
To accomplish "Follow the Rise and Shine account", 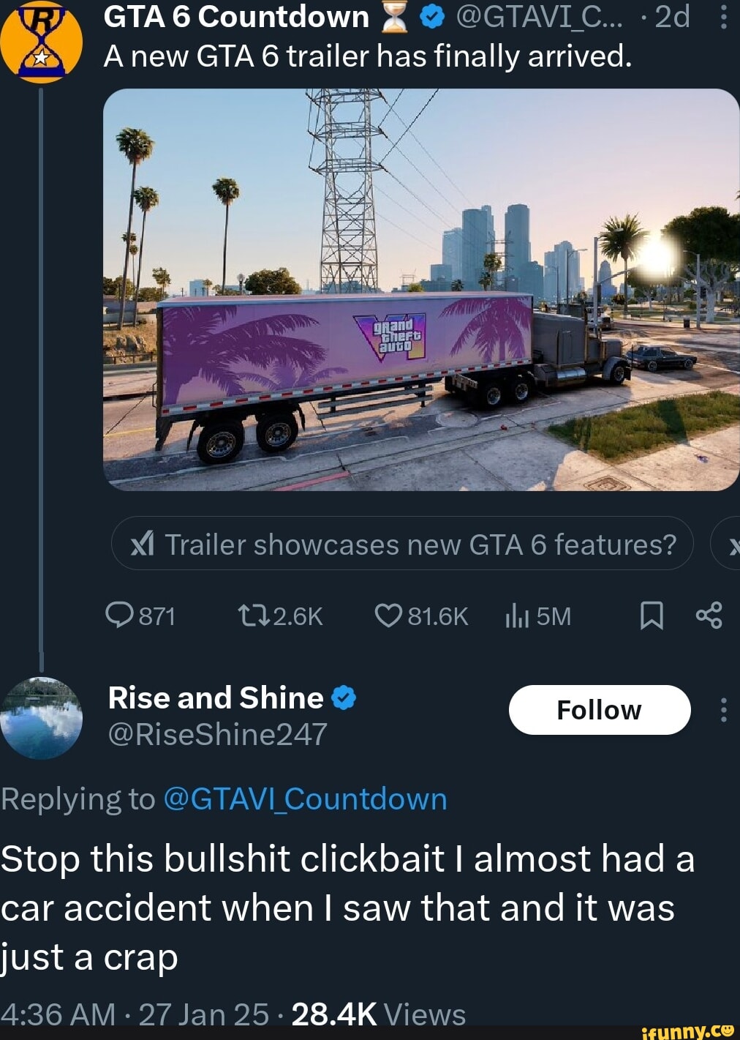I will (600, 709).
